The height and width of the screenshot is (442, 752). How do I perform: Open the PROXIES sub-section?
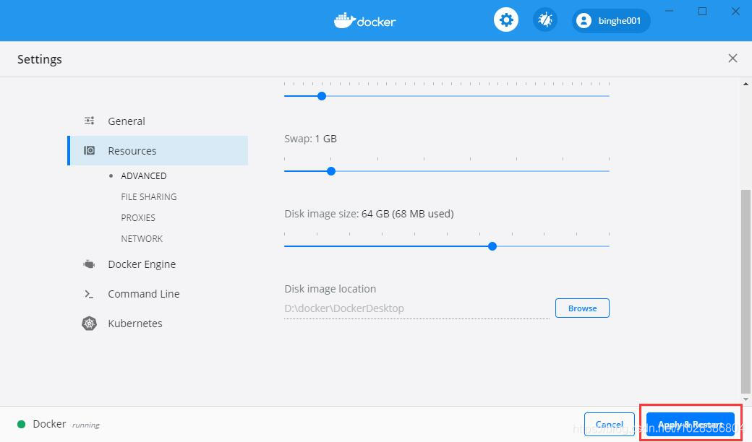coord(138,218)
